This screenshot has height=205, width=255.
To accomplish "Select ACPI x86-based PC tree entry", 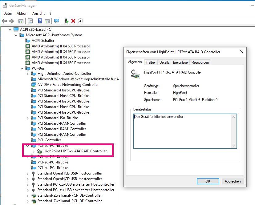I will 35,30.
